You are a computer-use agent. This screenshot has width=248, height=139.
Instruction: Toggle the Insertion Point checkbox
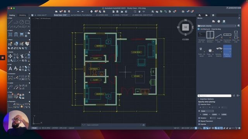(199, 104)
